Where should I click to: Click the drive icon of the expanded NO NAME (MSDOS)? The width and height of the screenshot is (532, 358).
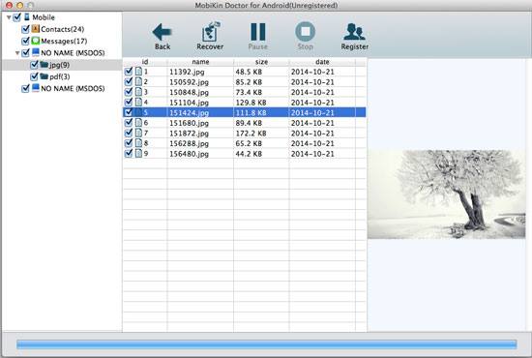click(x=36, y=52)
